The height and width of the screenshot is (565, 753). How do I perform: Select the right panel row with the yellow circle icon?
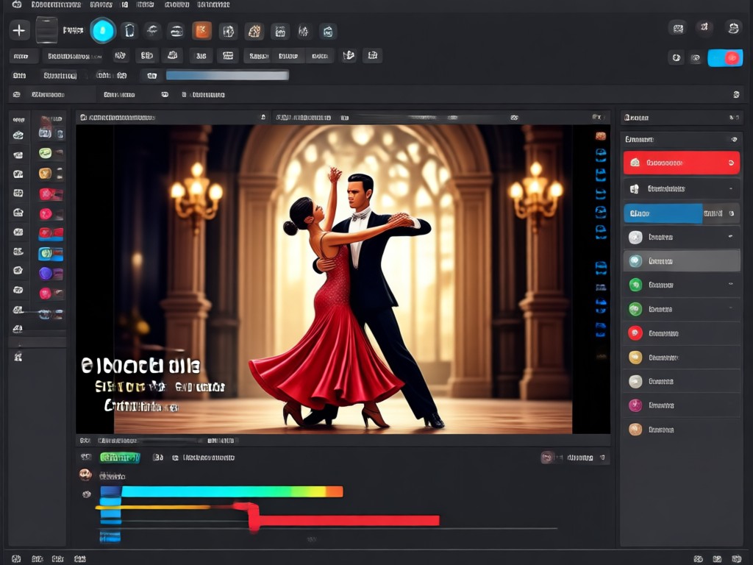[682, 357]
